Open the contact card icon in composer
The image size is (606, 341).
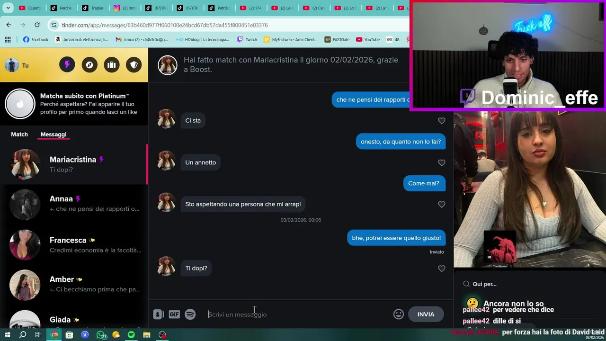(158, 314)
